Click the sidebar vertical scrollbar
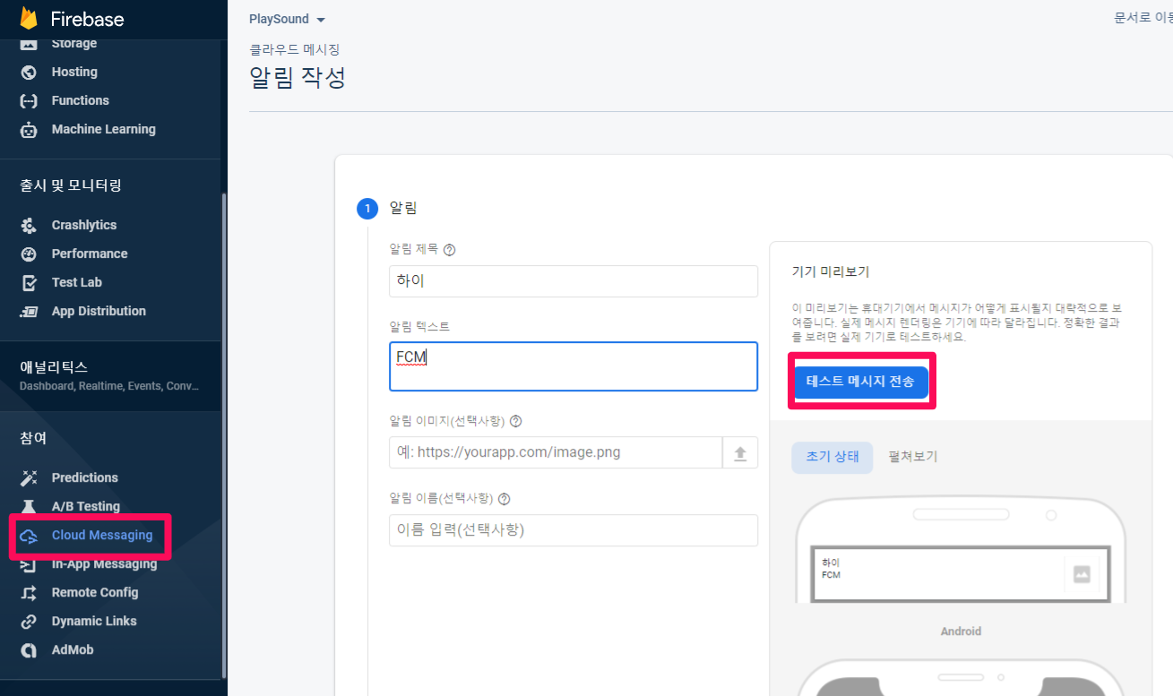The height and width of the screenshot is (696, 1173). pos(224,436)
